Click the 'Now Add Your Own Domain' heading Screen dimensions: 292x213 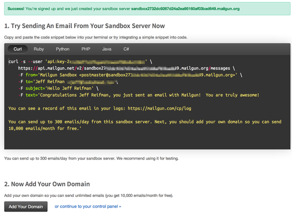click(47, 184)
